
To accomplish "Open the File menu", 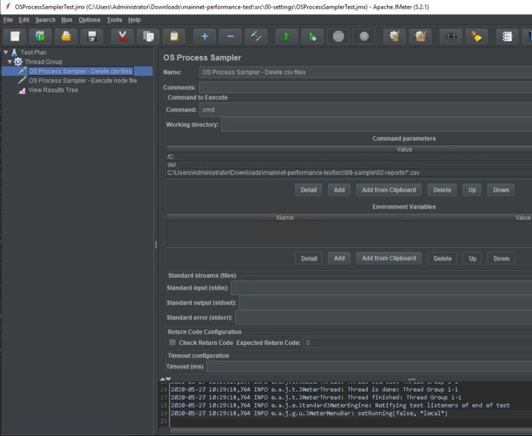I will [8, 20].
